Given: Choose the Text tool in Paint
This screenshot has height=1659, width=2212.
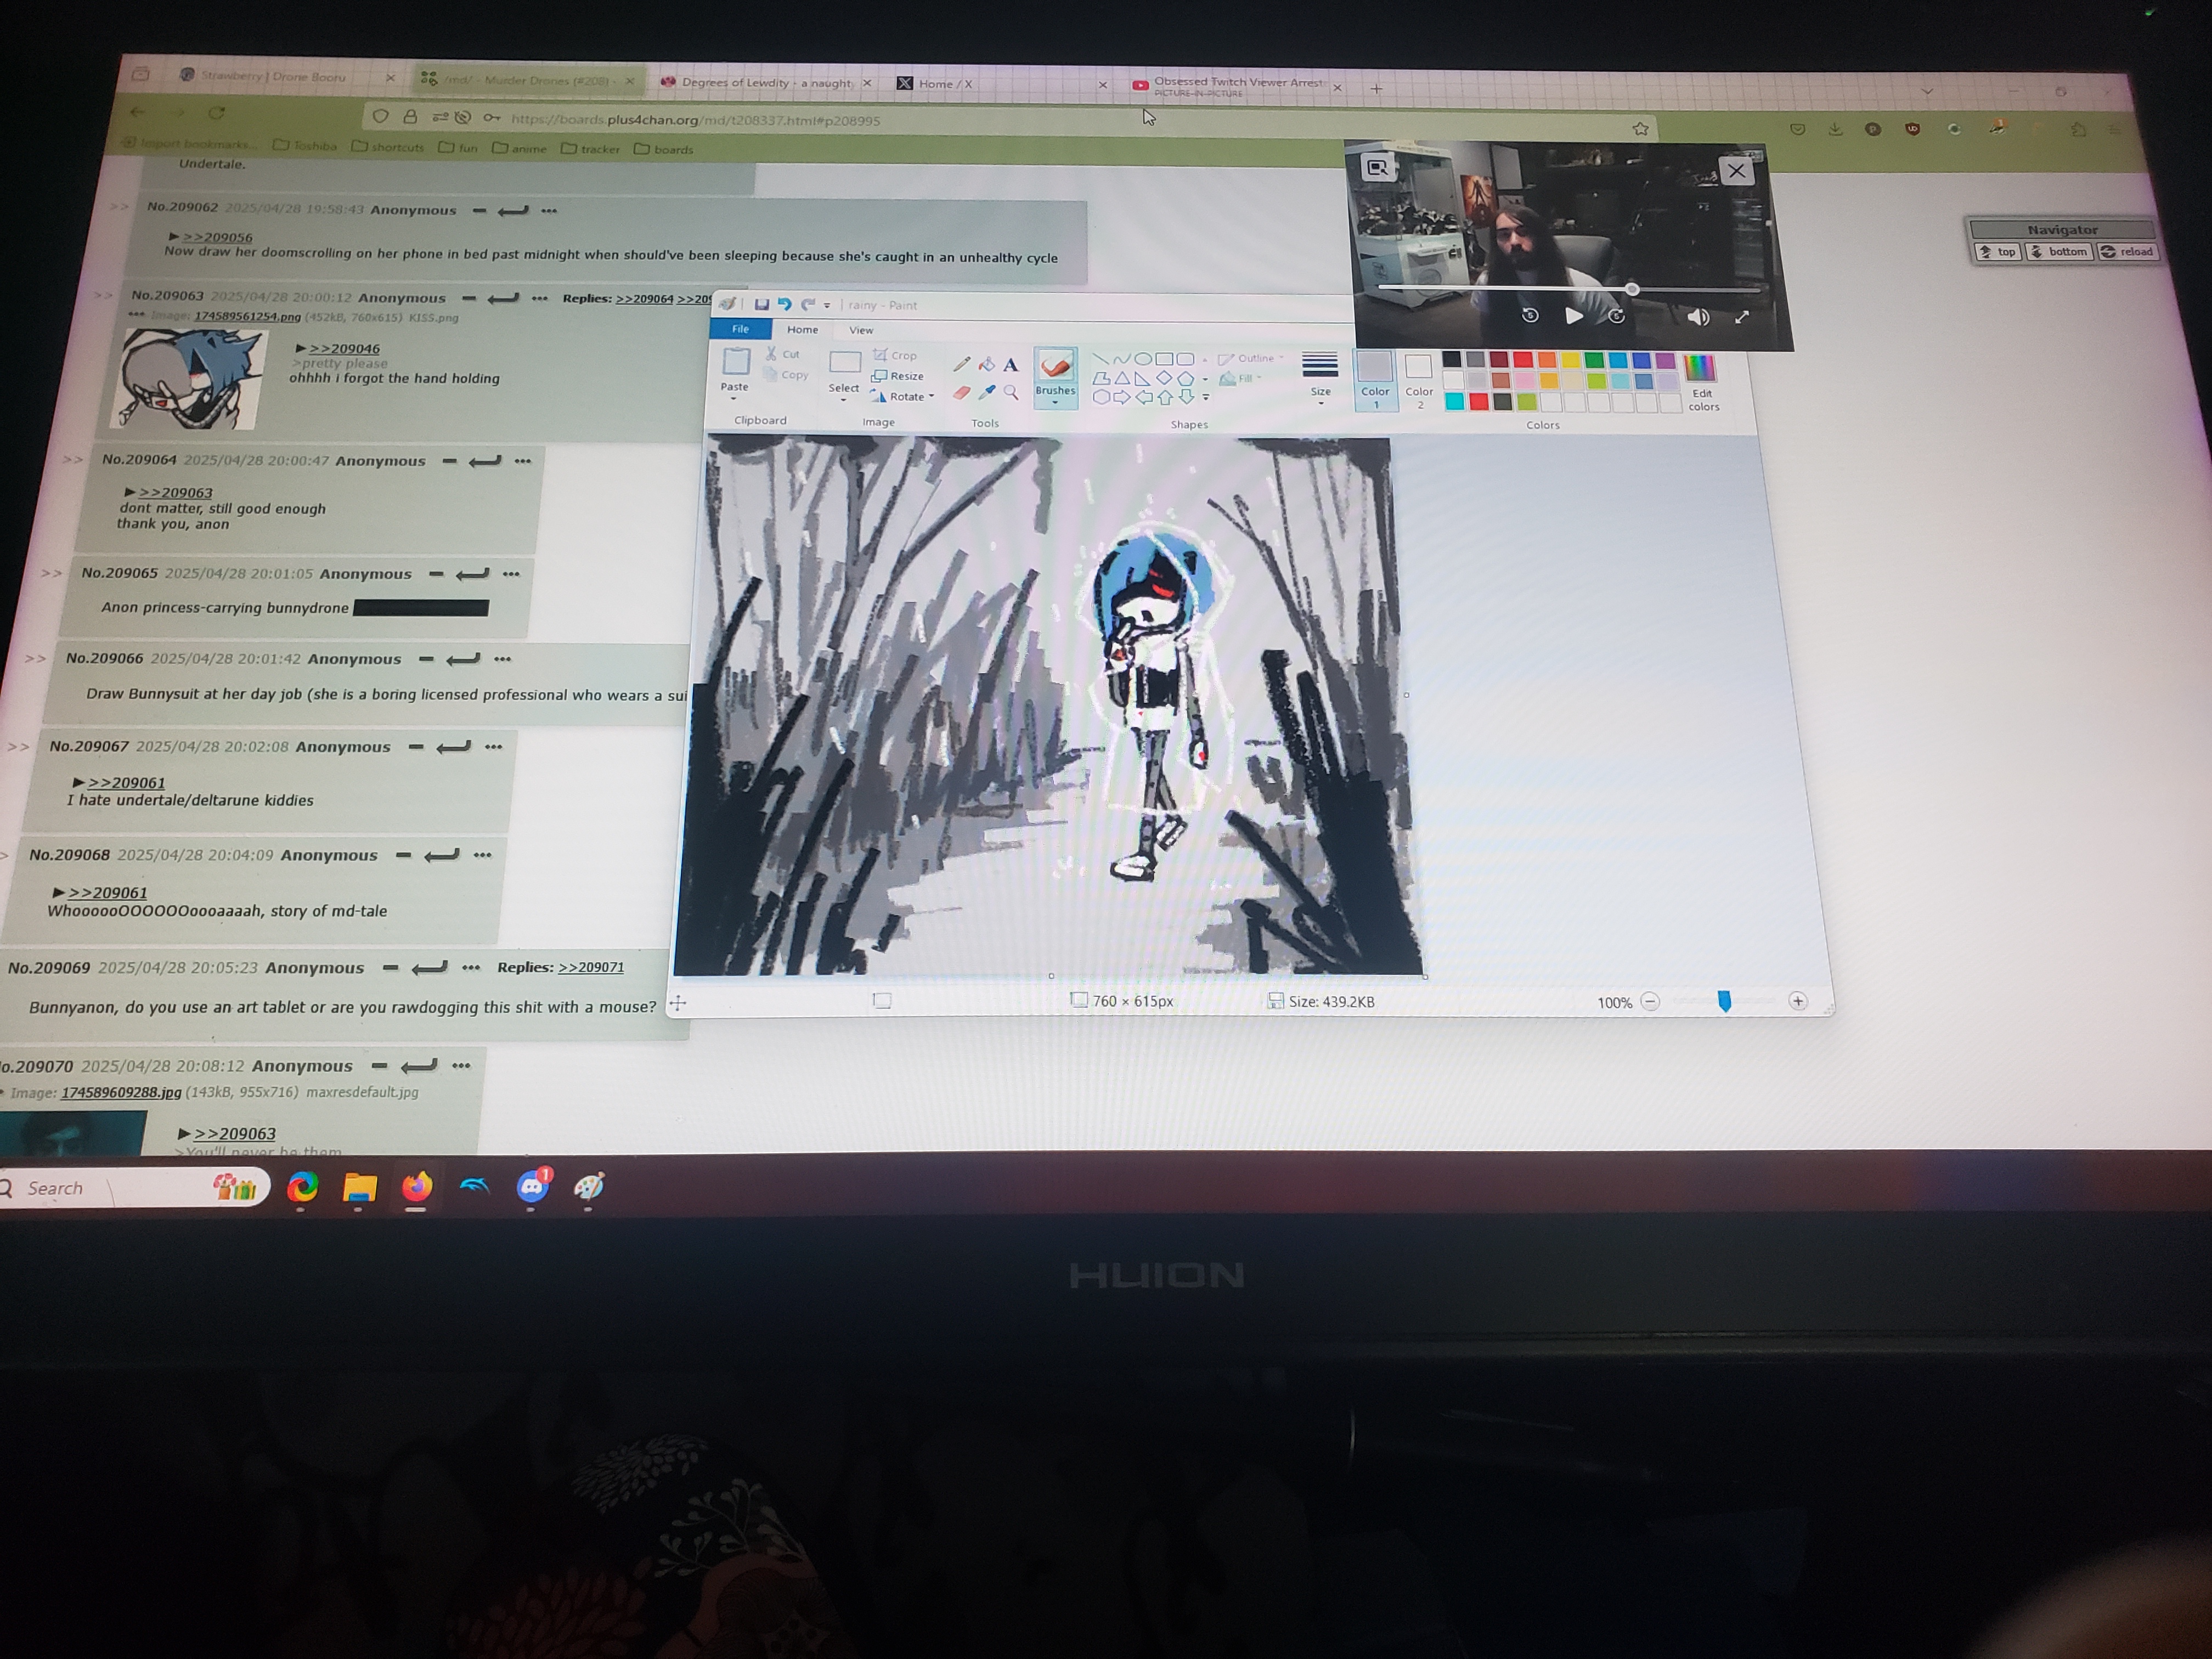Looking at the screenshot, I should coord(1010,365).
